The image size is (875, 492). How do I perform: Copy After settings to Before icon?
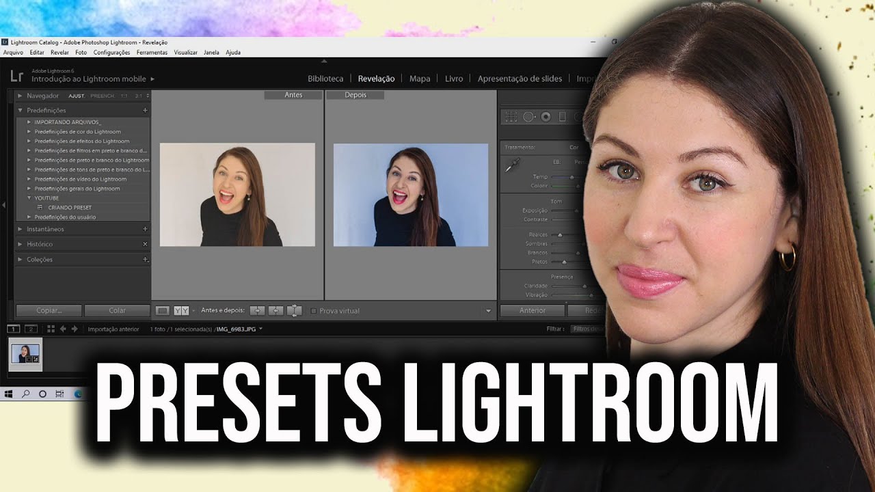pyautogui.click(x=275, y=310)
